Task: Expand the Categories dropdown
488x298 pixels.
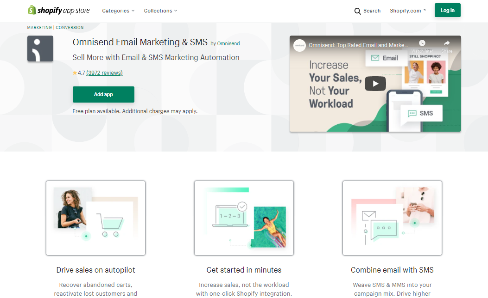Action: pyautogui.click(x=118, y=11)
